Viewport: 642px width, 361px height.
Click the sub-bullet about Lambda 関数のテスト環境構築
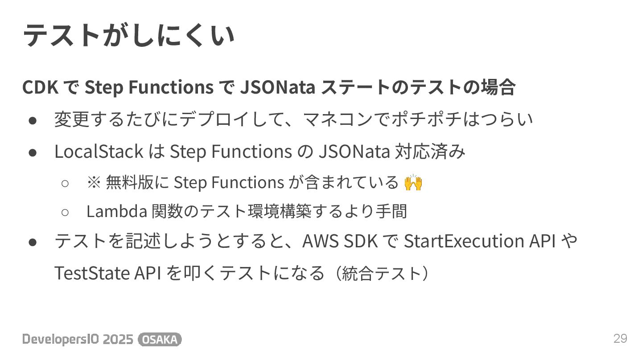(247, 211)
